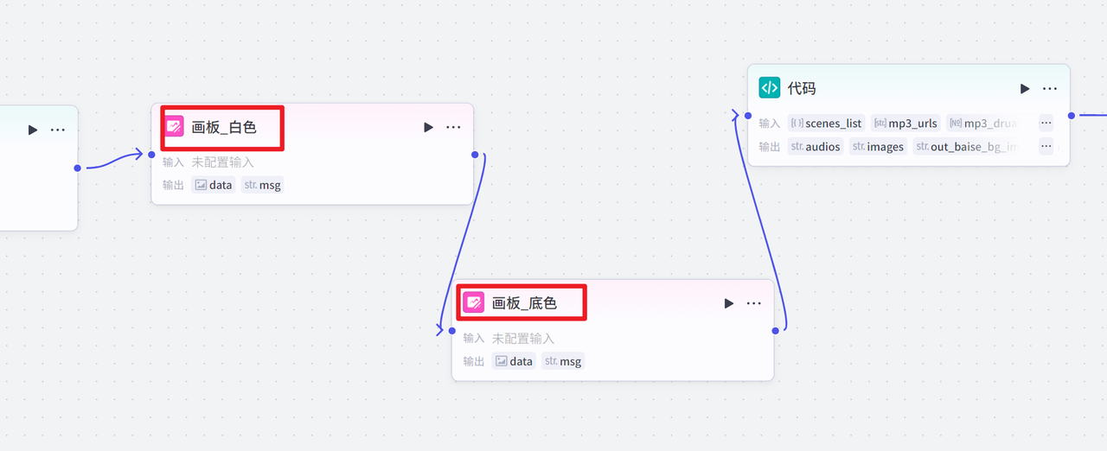Click the scenes_list input tag
Viewport: 1107px width, 451px height.
[826, 123]
